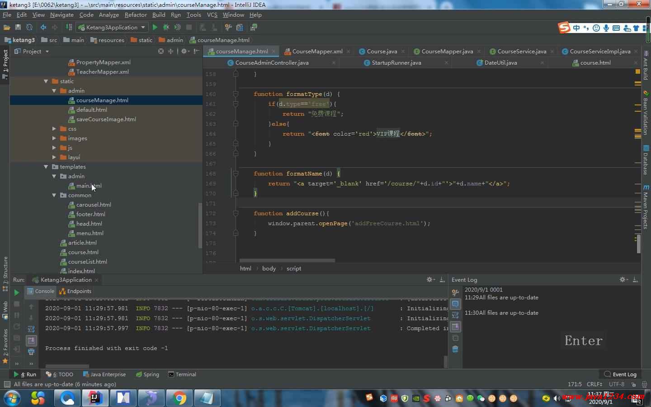Switch to CourseService.java tab
This screenshot has width=651, height=407.
[522, 52]
